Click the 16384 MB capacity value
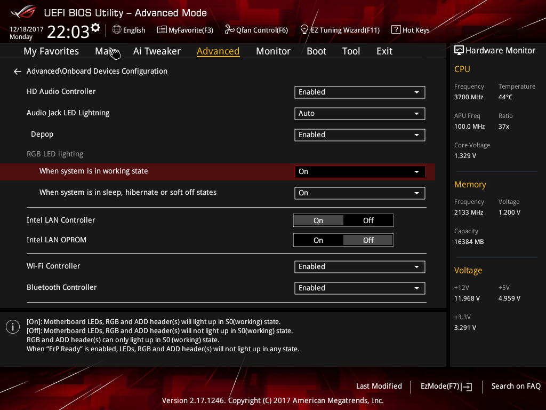The height and width of the screenshot is (410, 546). pos(469,242)
